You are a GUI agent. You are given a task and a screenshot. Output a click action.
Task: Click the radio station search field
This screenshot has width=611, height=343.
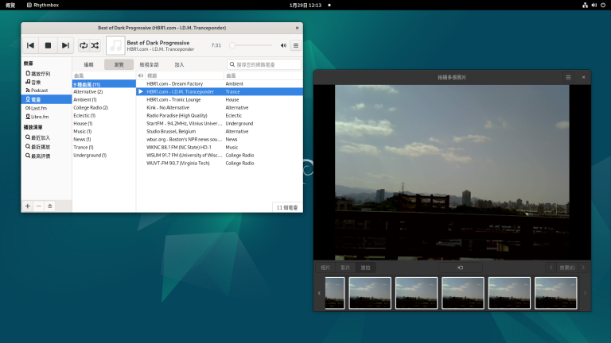coord(264,64)
